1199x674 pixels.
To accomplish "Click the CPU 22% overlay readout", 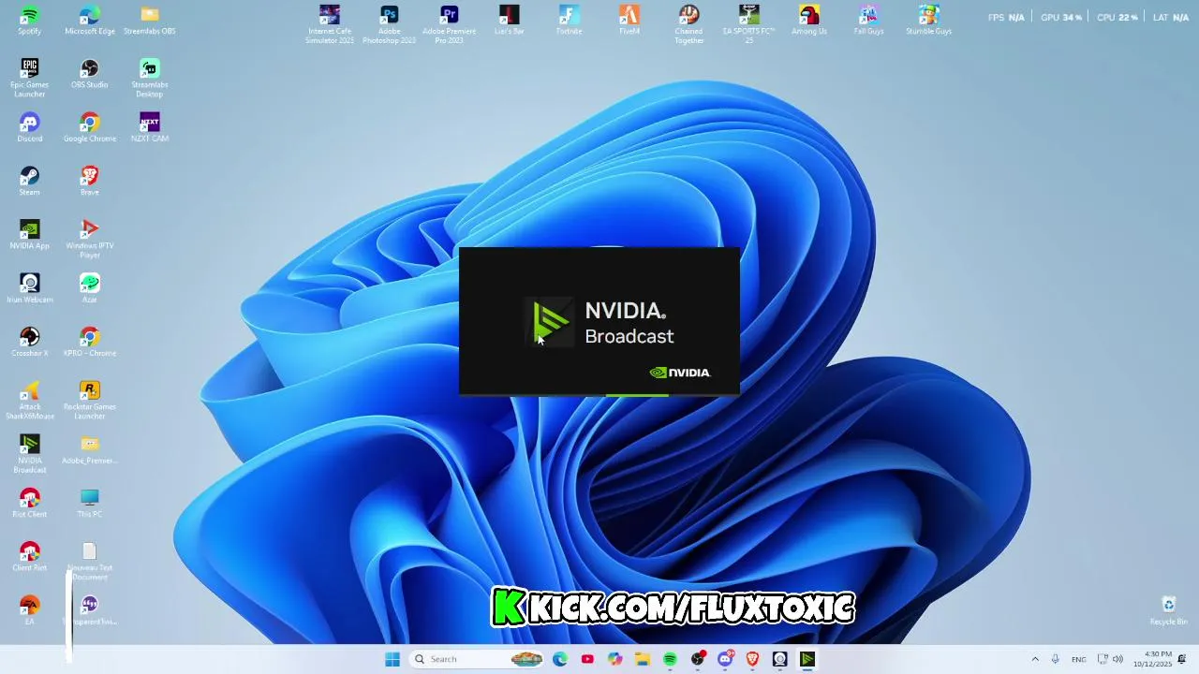I will click(x=1118, y=17).
